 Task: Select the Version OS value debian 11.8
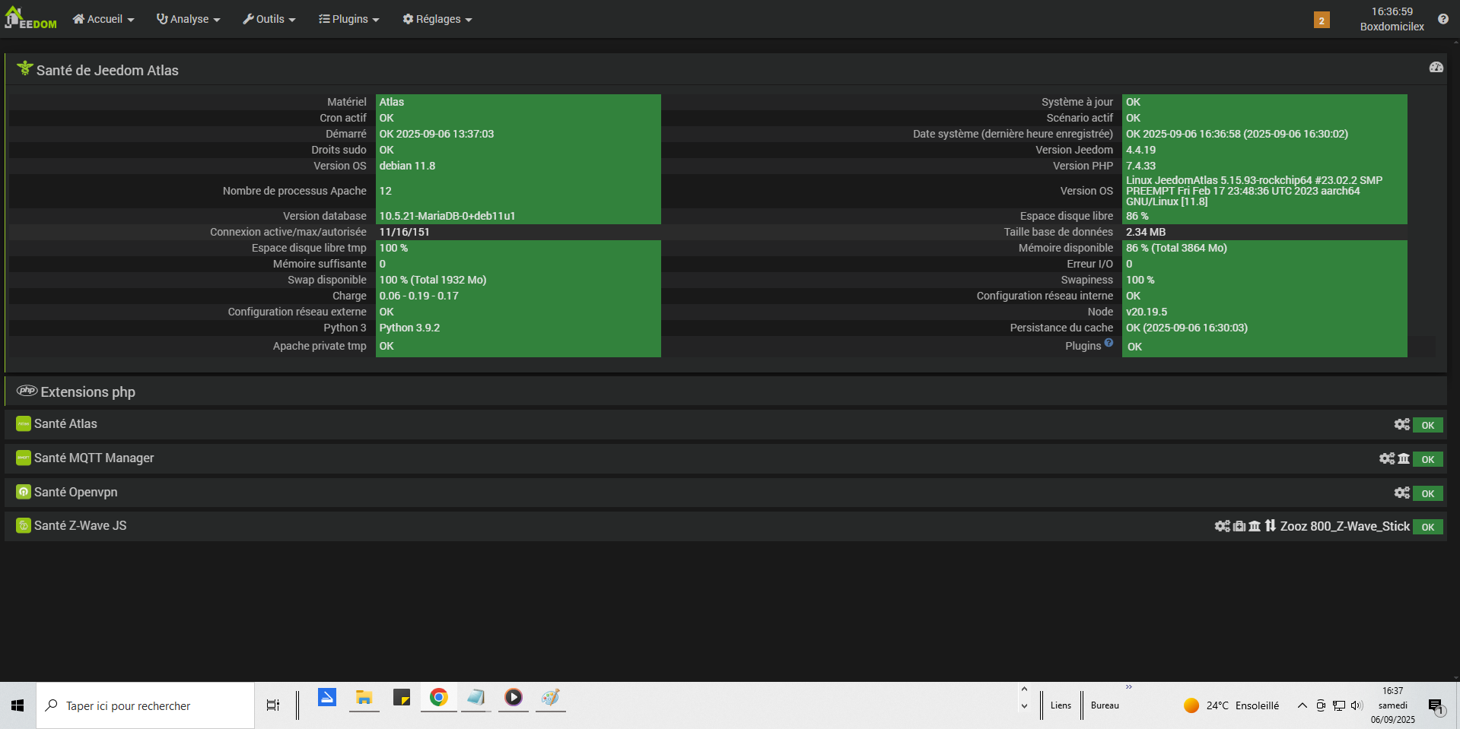(407, 166)
